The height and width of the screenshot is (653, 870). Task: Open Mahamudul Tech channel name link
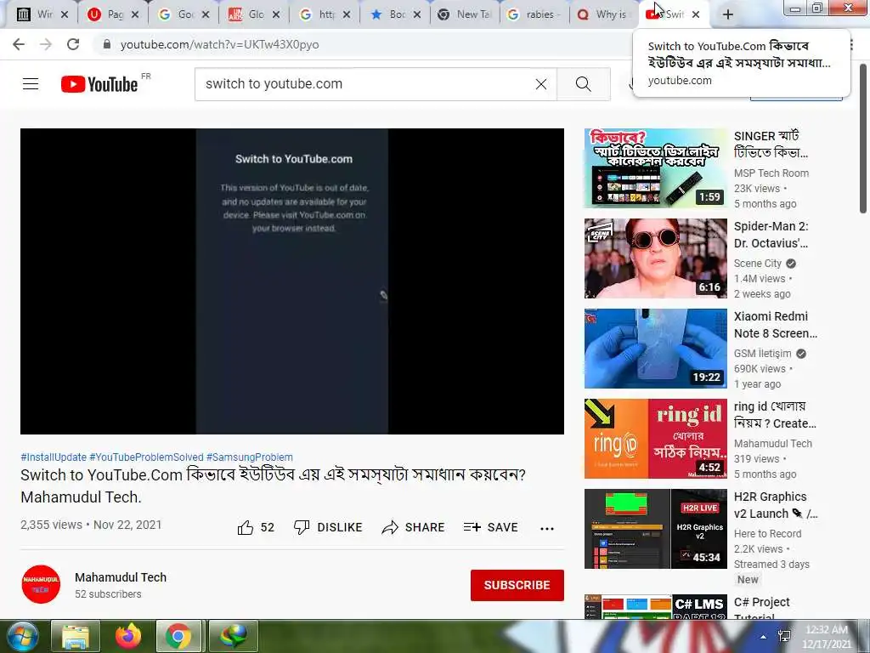pos(121,577)
